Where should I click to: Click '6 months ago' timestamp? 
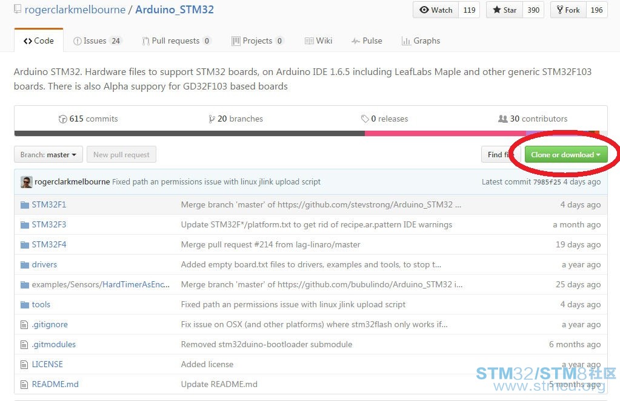coord(575,345)
